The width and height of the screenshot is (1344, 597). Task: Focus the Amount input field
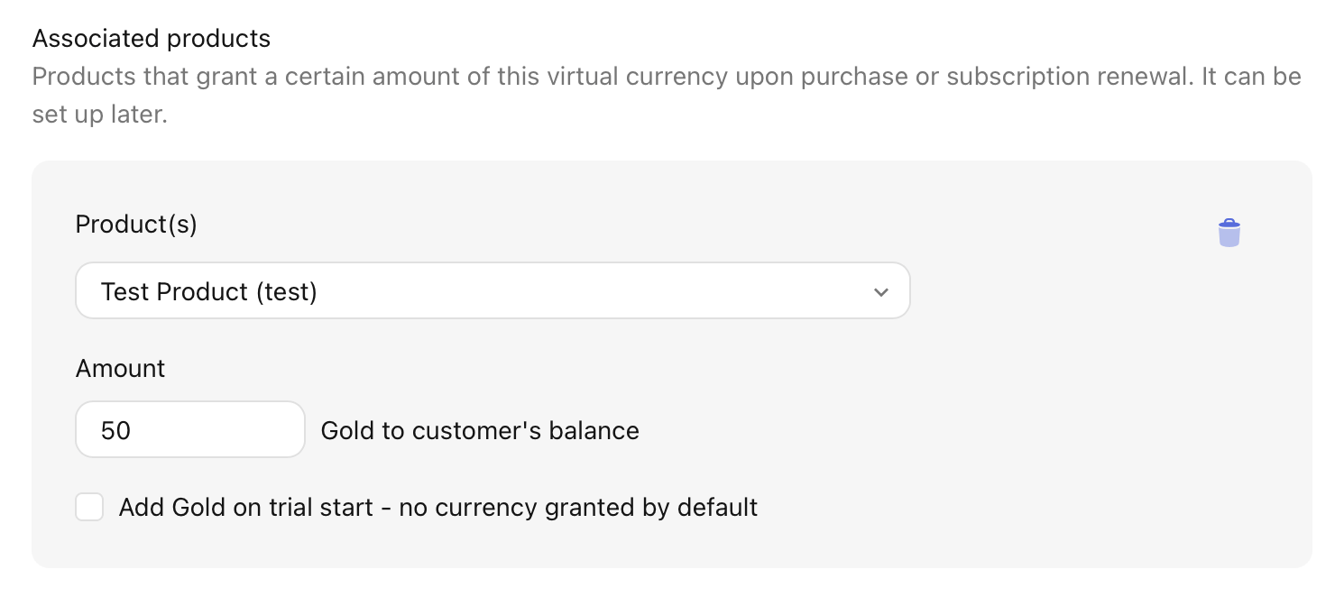pos(189,430)
